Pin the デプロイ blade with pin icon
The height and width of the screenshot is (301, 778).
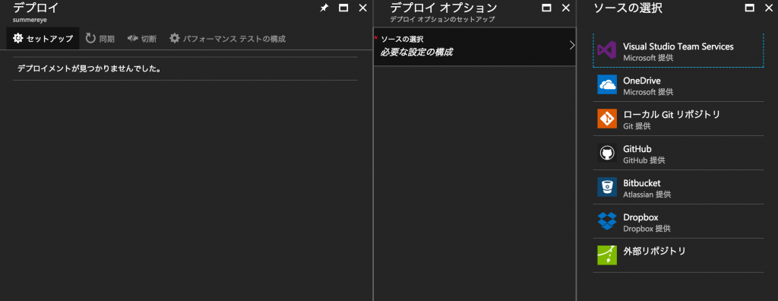pos(324,8)
